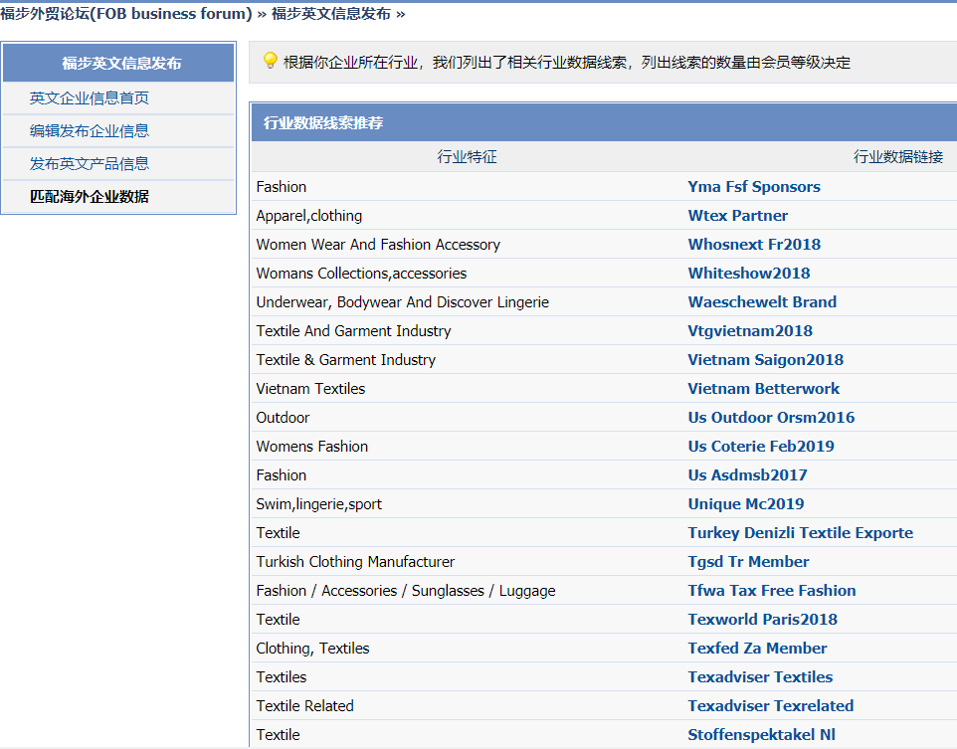Select 'Apparel,clothing' cell text
This screenshot has width=957, height=749.
pyautogui.click(x=308, y=216)
